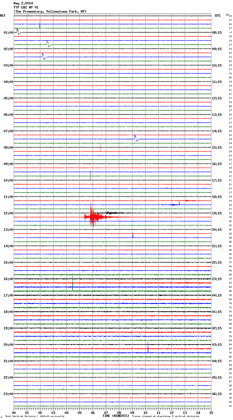Screen dimensions: 233x420
Task: Click the '03:00' MST time label
Action: 8,65
